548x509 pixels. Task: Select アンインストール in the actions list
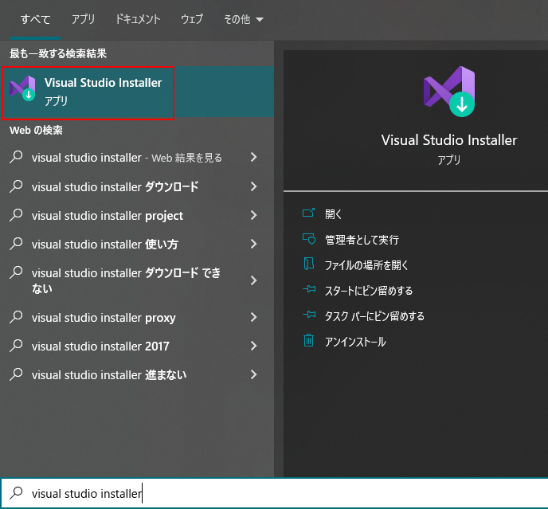[x=355, y=342]
